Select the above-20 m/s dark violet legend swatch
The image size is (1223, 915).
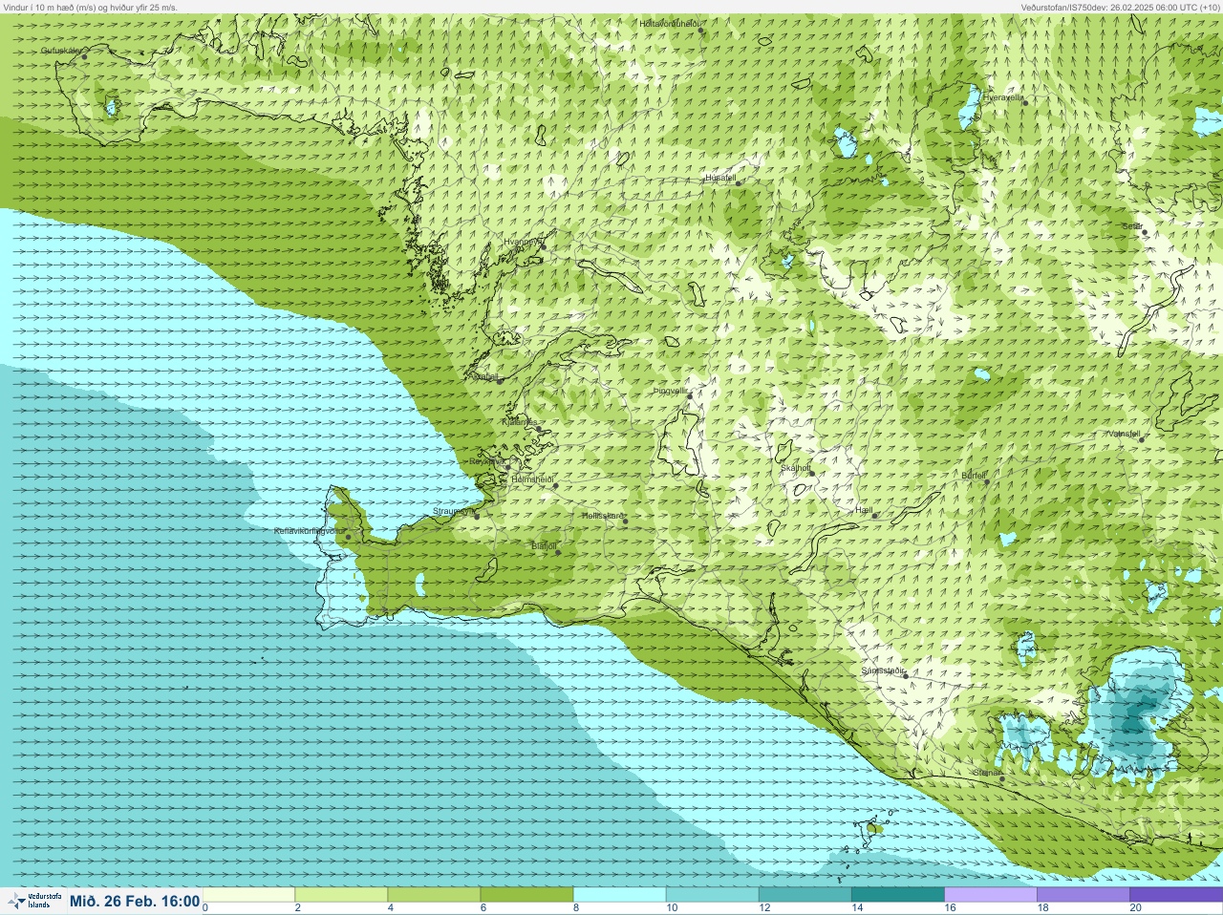[x=1175, y=895]
